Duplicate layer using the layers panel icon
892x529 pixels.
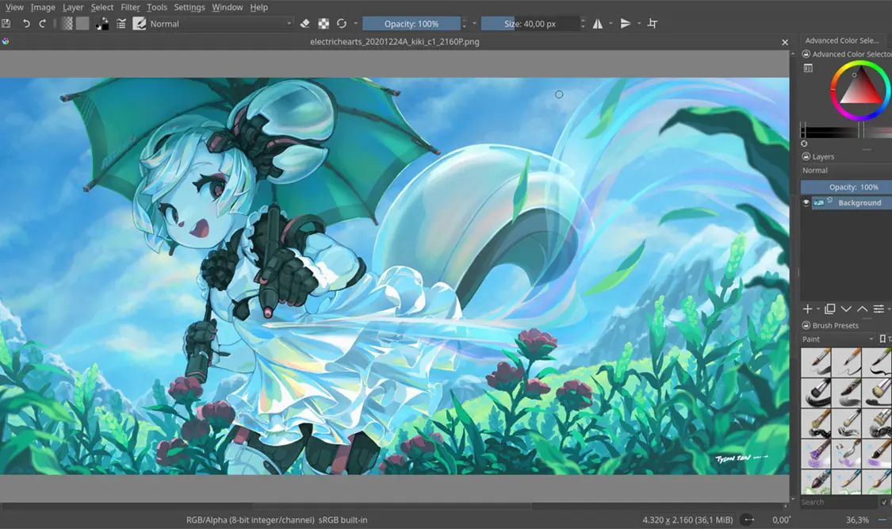pos(830,309)
